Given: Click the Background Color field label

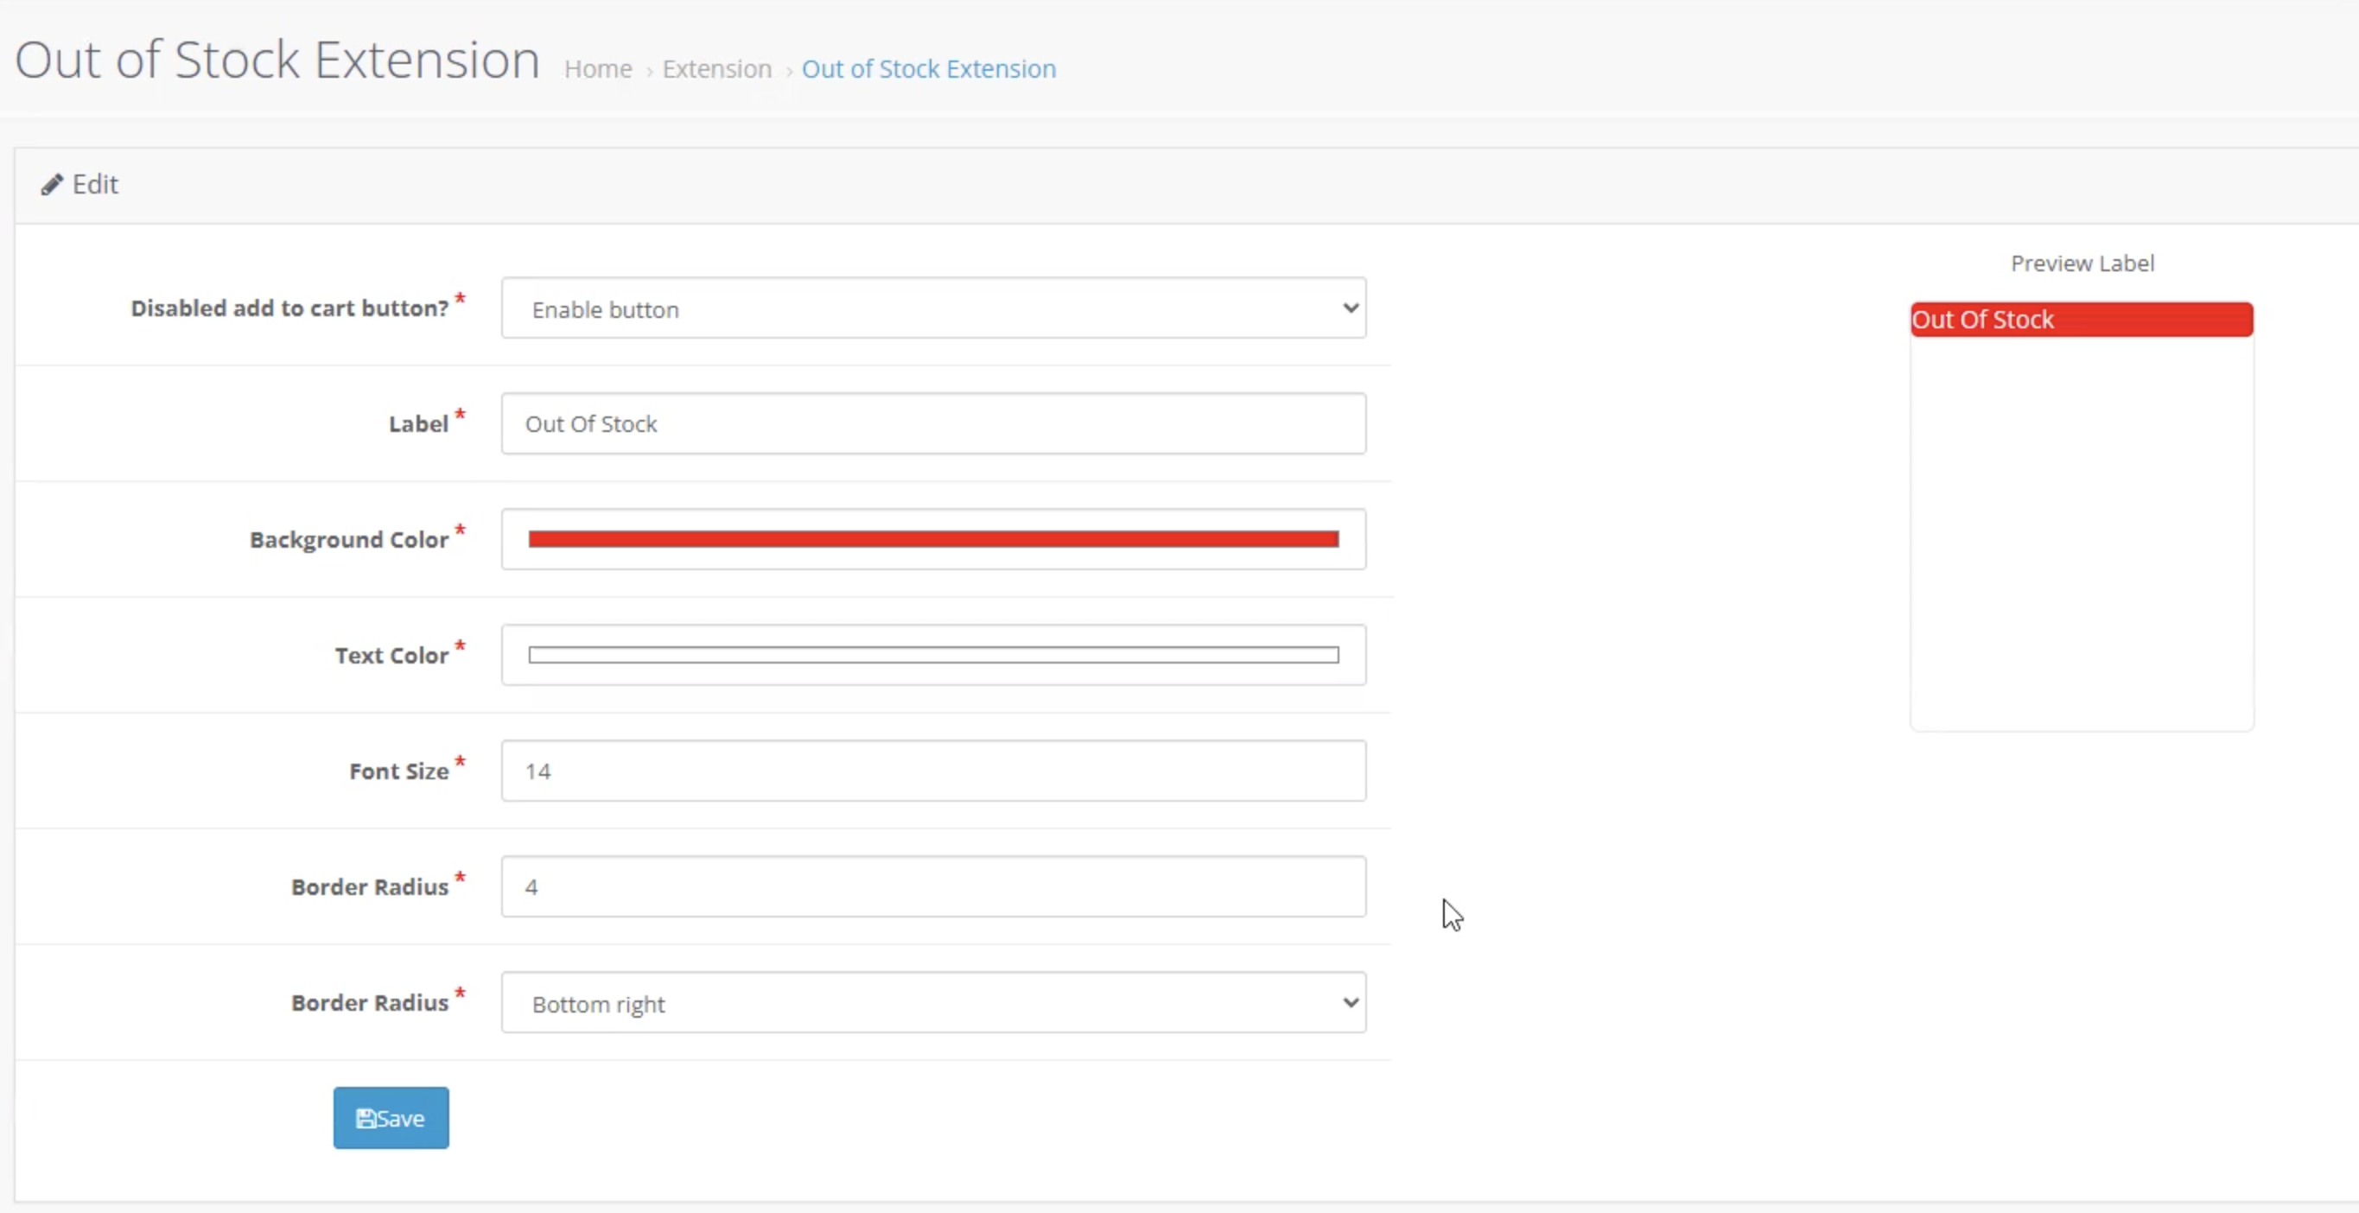Looking at the screenshot, I should pos(349,540).
